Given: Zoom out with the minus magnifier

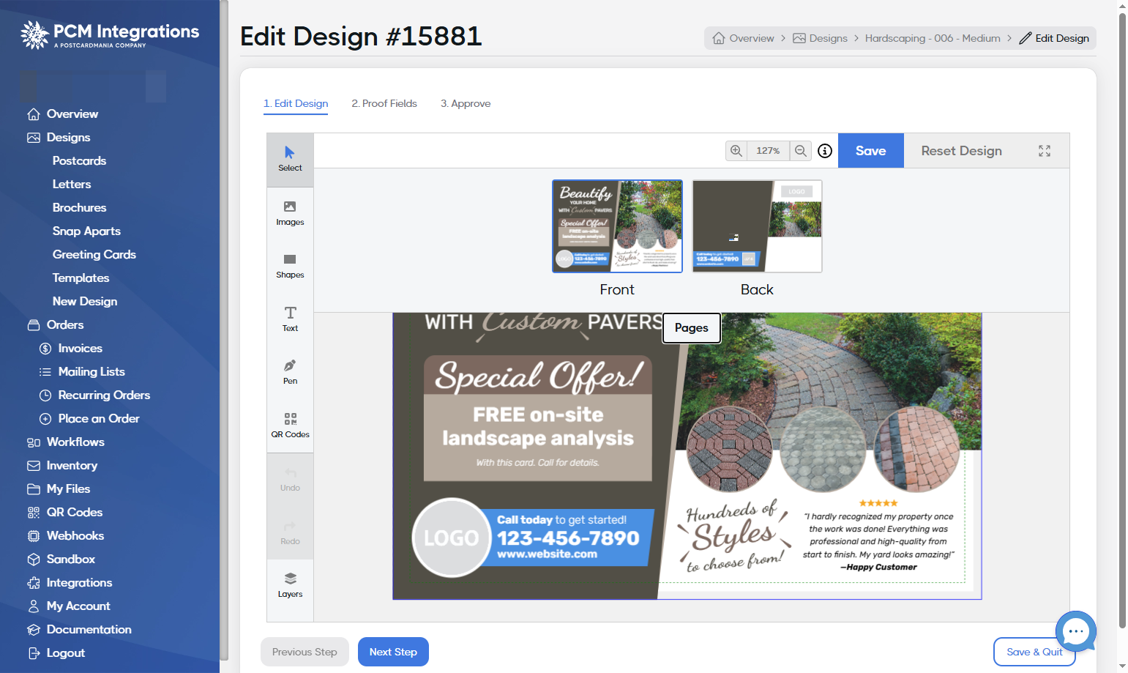Looking at the screenshot, I should [800, 151].
